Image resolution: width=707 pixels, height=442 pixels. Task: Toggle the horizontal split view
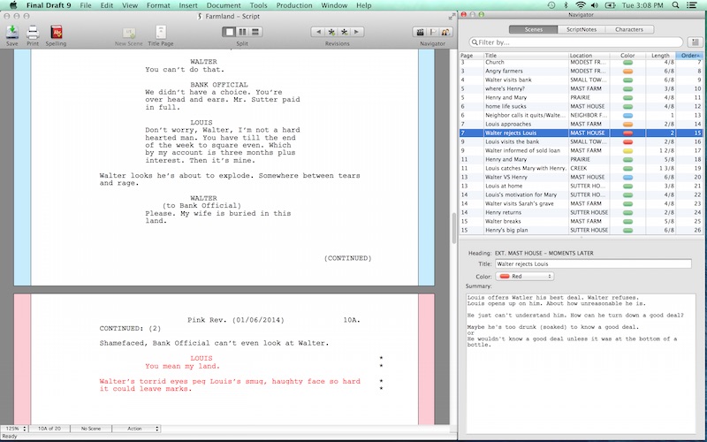(x=255, y=32)
